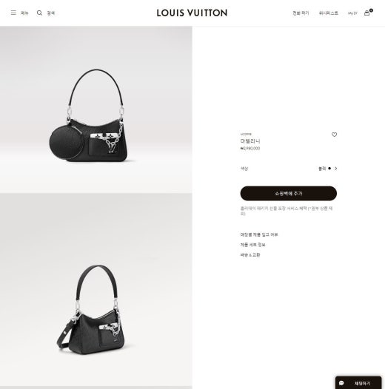This screenshot has width=385, height=389.
Task: Open the 채팅하기 chat button
Action: pyautogui.click(x=358, y=383)
